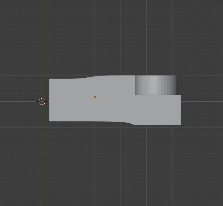Select the shaded cylinder part of the mesh

(x=156, y=85)
